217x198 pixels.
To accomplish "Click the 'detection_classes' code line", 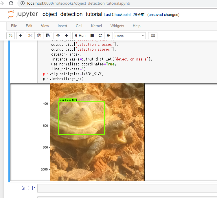I will point(84,45).
